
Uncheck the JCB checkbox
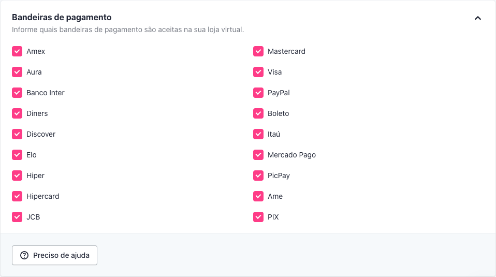pos(17,217)
